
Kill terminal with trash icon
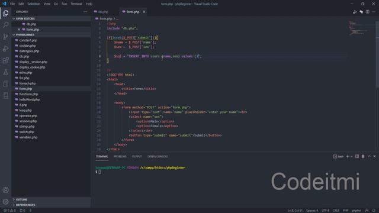(x=363, y=156)
